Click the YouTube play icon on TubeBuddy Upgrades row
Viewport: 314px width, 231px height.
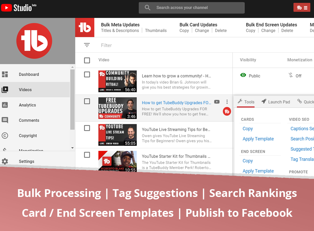click(x=217, y=102)
